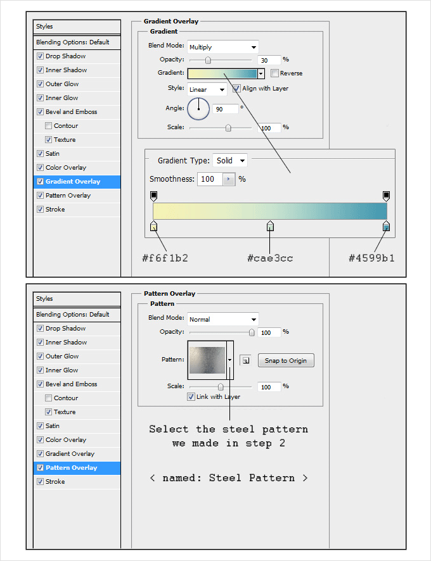The image size is (431, 561).
Task: Toggle the Link with Layer checkbox
Action: point(191,397)
